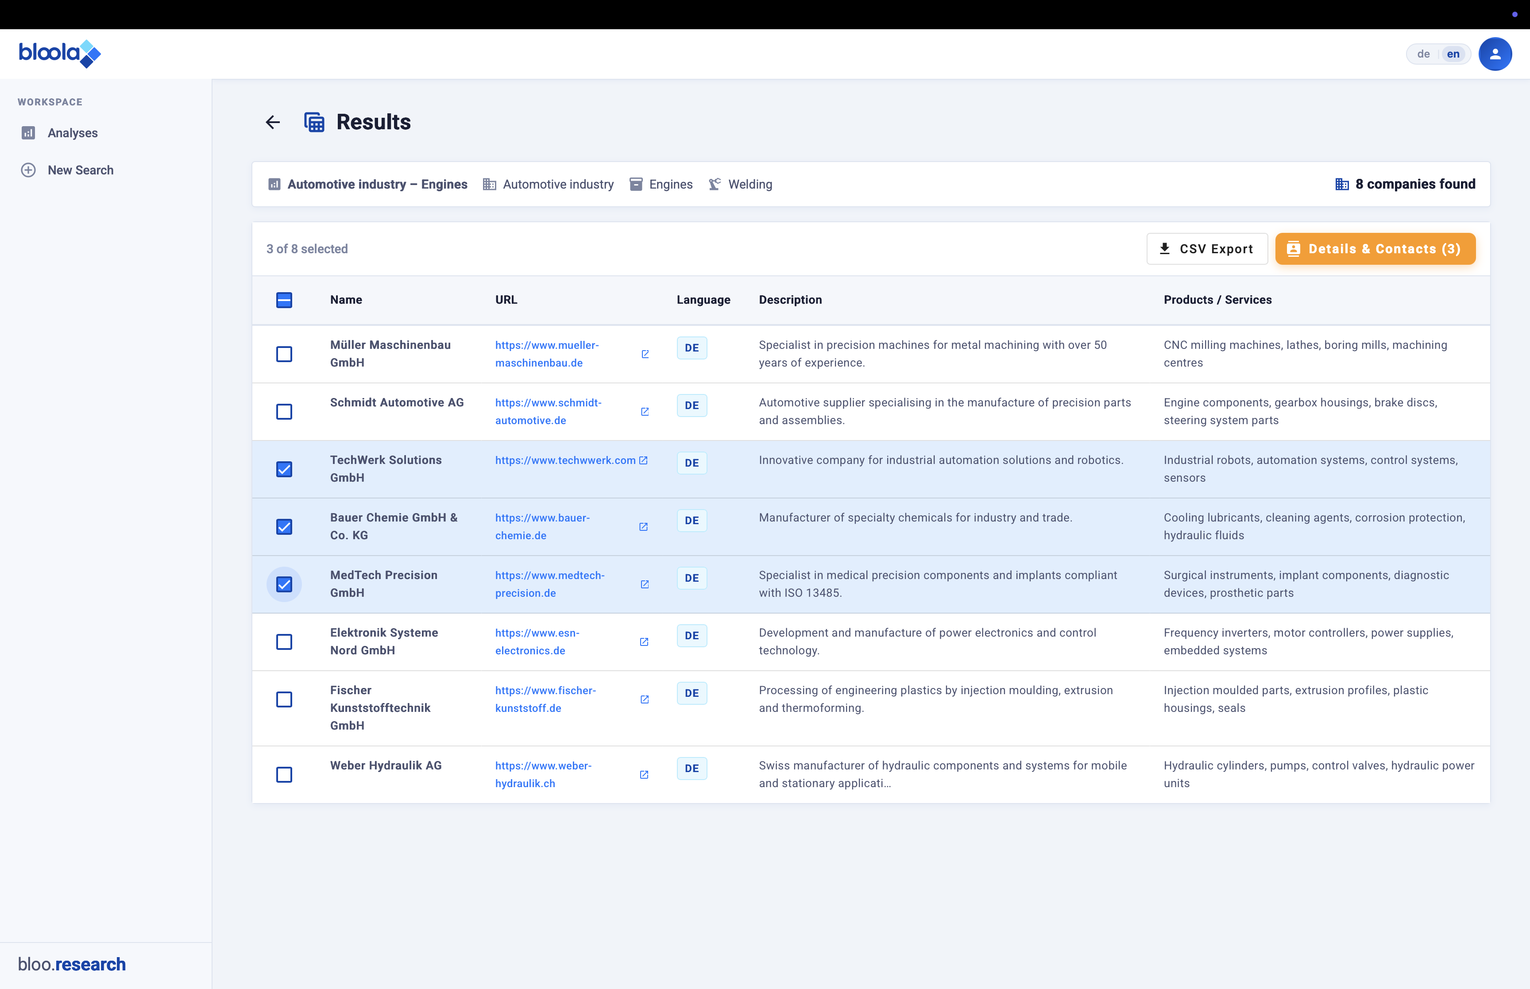The image size is (1530, 989).
Task: Click the Automotive industry – Engines analysis title
Action: (x=377, y=184)
